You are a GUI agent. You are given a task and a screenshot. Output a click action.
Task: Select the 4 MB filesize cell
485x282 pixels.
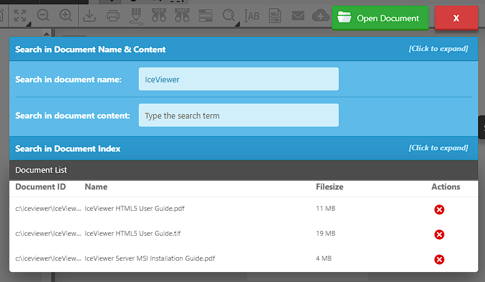tap(324, 258)
